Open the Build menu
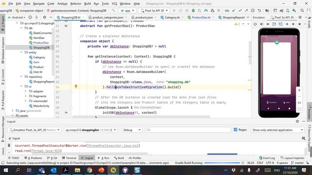Screen dimensions: 312x175 click(87, 3)
